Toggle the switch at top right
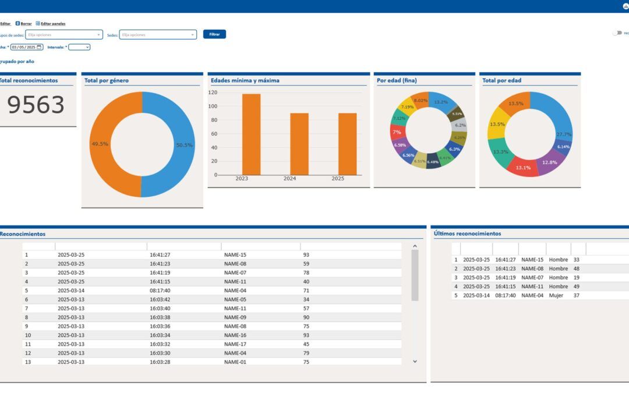Screen dimensions: 629x393 (617, 33)
